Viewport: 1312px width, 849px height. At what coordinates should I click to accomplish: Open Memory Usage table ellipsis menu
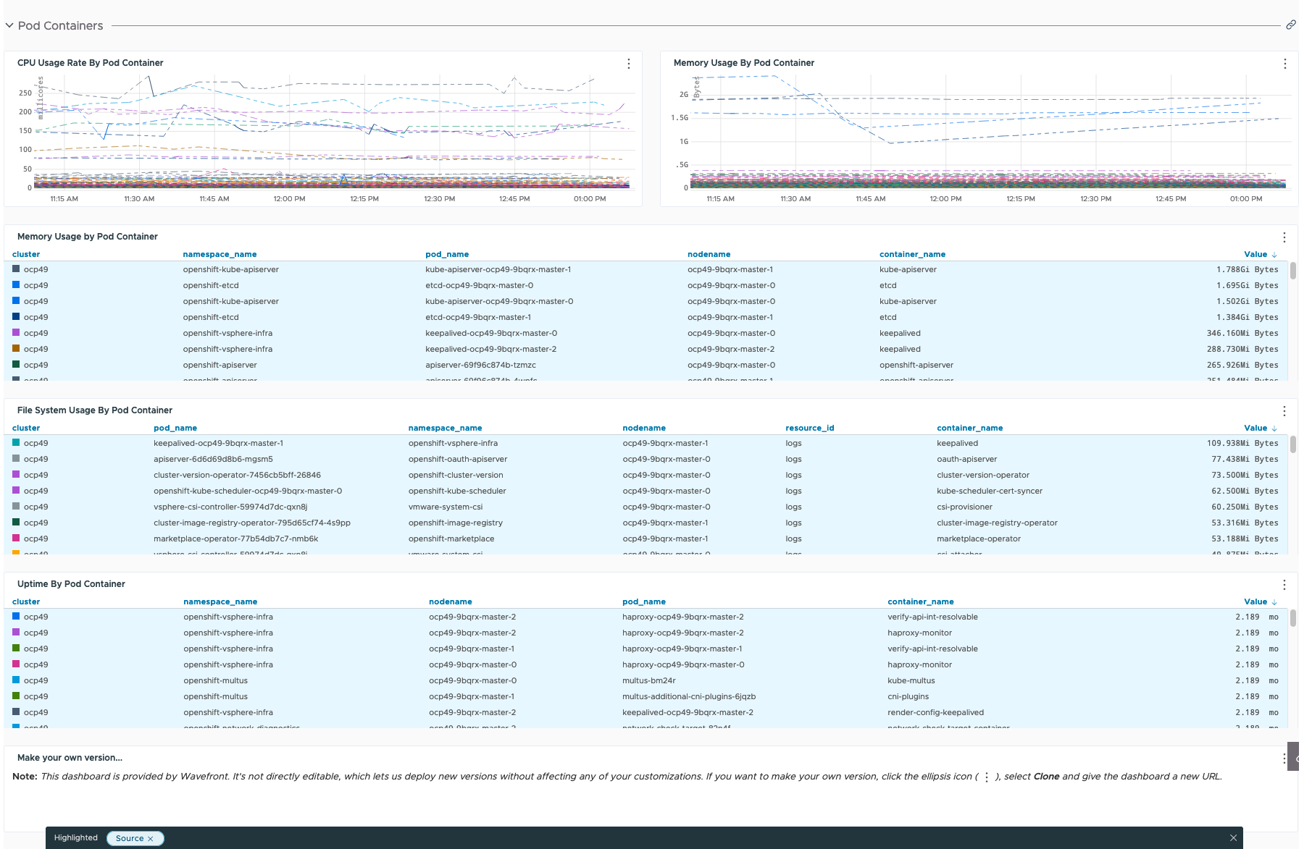coord(1284,237)
